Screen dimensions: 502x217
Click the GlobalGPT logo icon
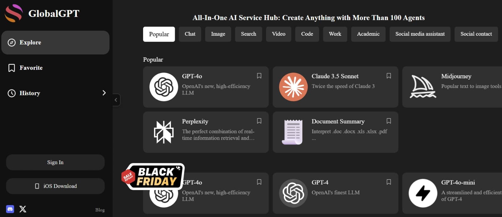pyautogui.click(x=14, y=13)
